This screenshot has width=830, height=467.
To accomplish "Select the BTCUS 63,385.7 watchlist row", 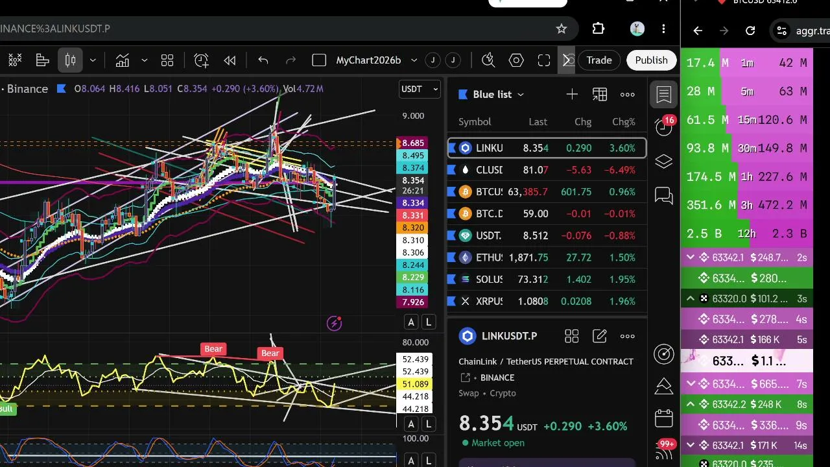I will [x=547, y=192].
